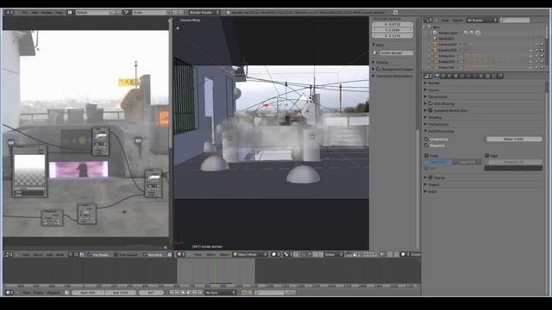Open the Object Mode dropdown
The height and width of the screenshot is (310, 552).
250,255
